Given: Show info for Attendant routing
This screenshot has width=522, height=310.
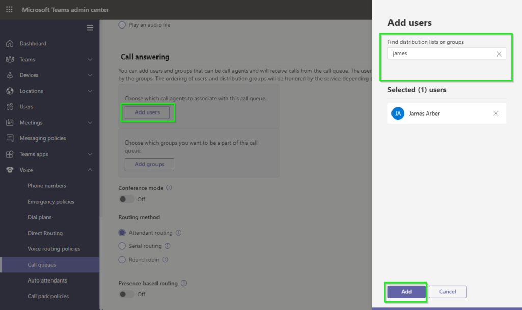Looking at the screenshot, I should click(x=179, y=233).
